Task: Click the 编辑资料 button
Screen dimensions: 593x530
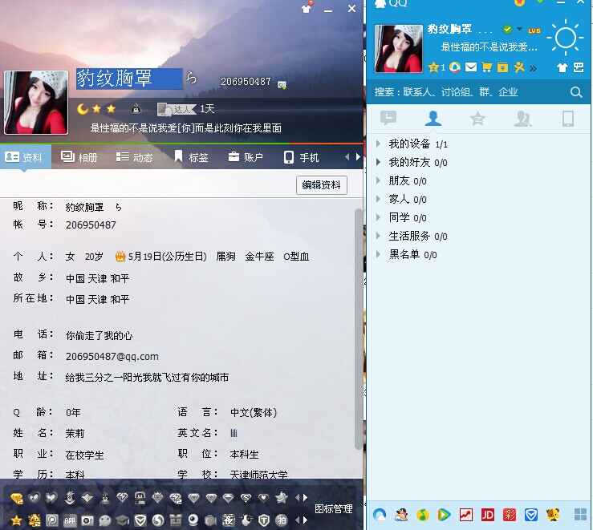Action: 322,185
